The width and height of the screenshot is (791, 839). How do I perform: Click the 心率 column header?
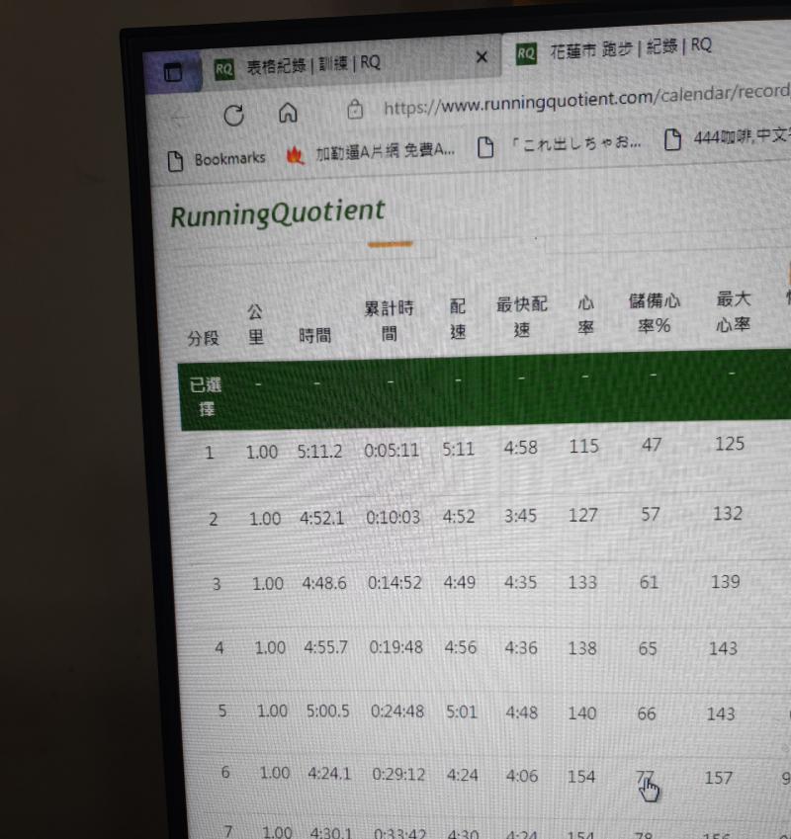pyautogui.click(x=585, y=314)
